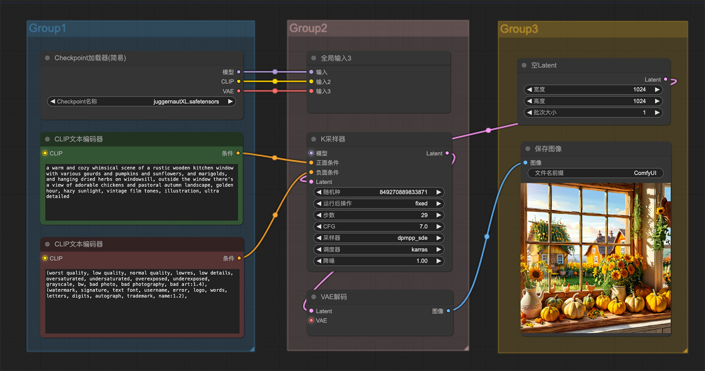
Task: Open the 采样器 dpmpp_sde selector
Action: click(378, 238)
